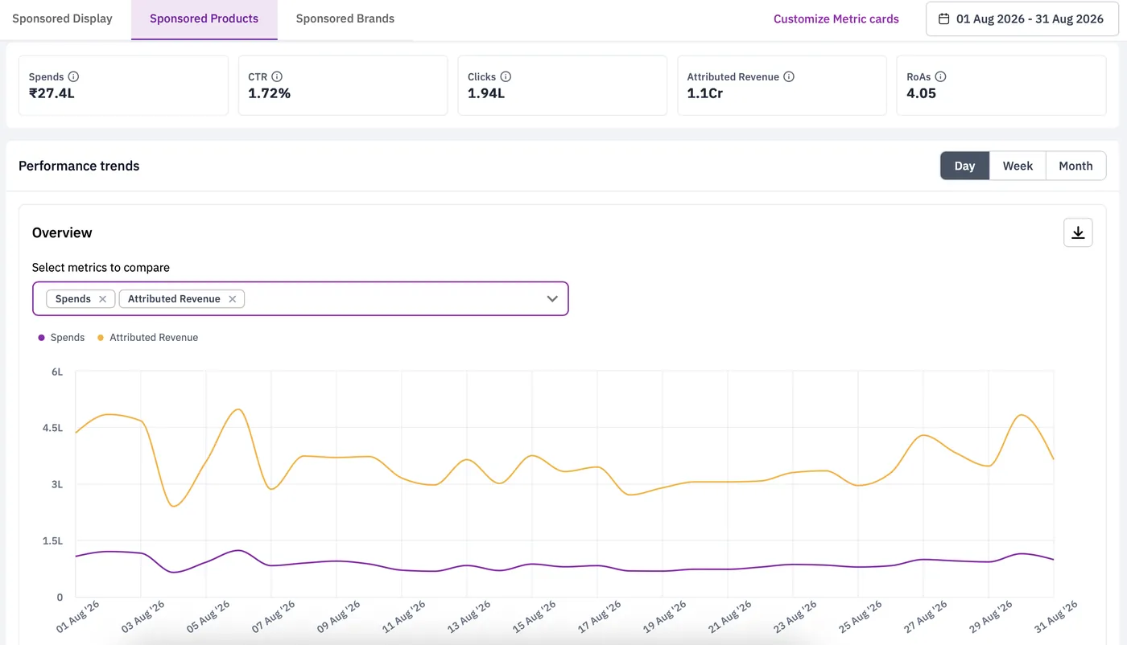Click the '01 Aug '26' axis label

tap(78, 618)
